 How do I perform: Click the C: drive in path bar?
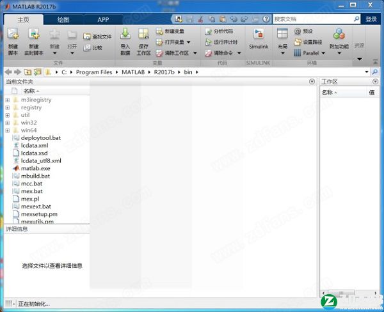coord(64,72)
